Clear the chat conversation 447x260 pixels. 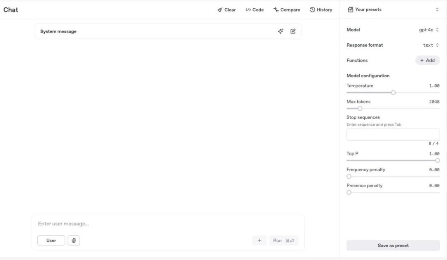pos(227,10)
